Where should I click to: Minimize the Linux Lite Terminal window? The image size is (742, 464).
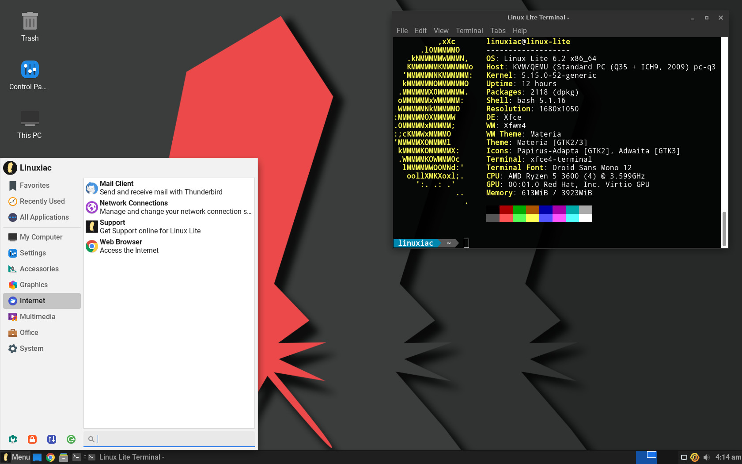693,18
